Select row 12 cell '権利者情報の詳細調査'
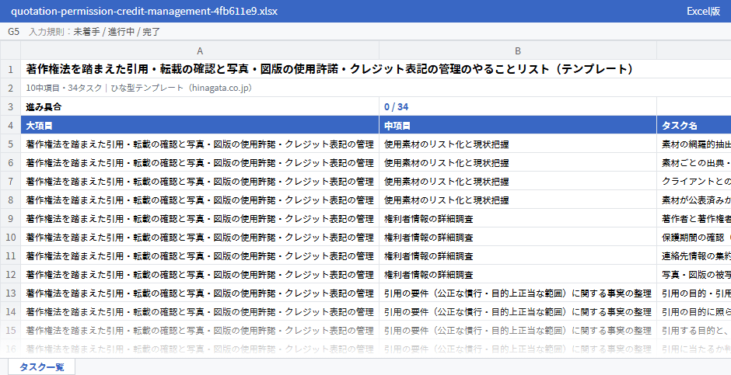Viewport: 731px width, 375px height. click(518, 275)
